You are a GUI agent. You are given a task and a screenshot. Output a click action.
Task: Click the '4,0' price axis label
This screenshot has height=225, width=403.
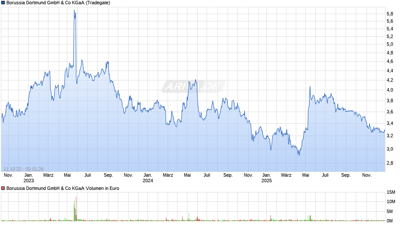coord(390,90)
